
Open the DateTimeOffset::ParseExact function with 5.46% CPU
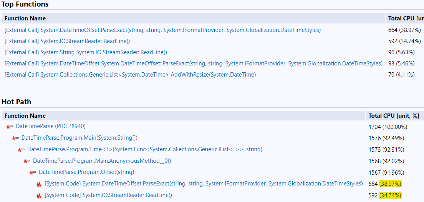[194, 63]
